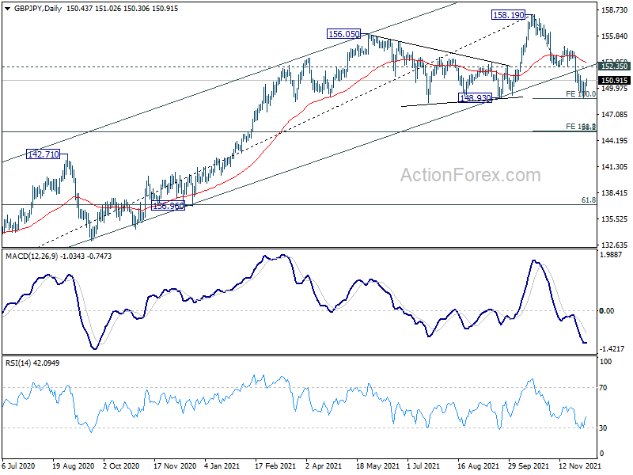
Task: Click the 152.350 level price tag
Action: pyautogui.click(x=614, y=66)
